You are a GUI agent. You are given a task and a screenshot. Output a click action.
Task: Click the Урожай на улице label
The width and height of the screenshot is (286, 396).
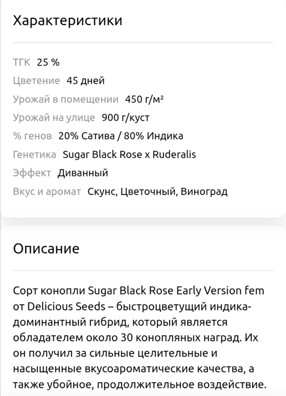(54, 118)
